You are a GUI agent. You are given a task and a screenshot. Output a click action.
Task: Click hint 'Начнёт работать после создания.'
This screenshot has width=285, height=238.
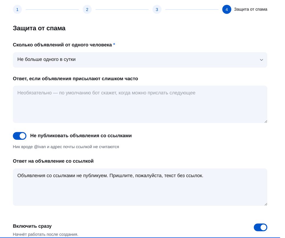point(45,234)
